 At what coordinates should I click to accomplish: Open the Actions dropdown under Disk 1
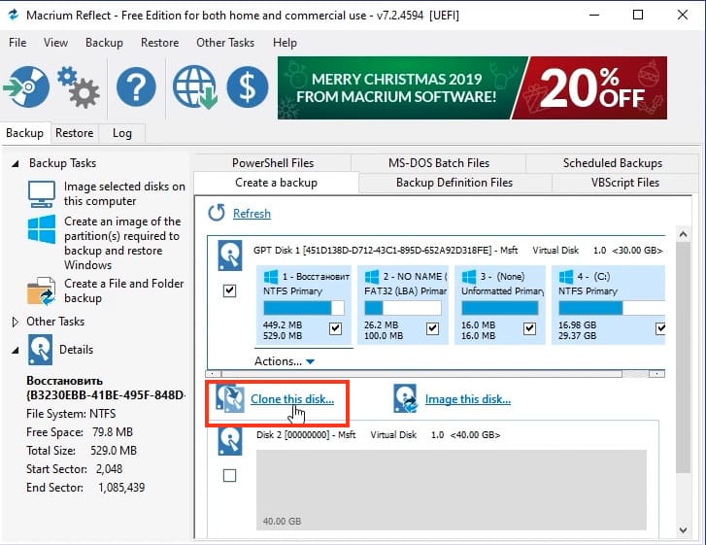[285, 361]
